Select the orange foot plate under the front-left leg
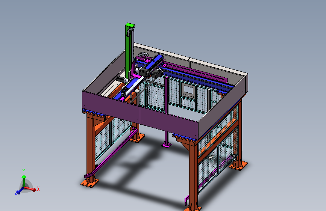This screenshot has height=211, width=326. click(x=89, y=183)
